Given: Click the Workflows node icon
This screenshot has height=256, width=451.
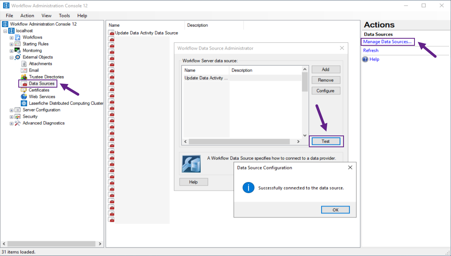Looking at the screenshot, I should point(18,37).
